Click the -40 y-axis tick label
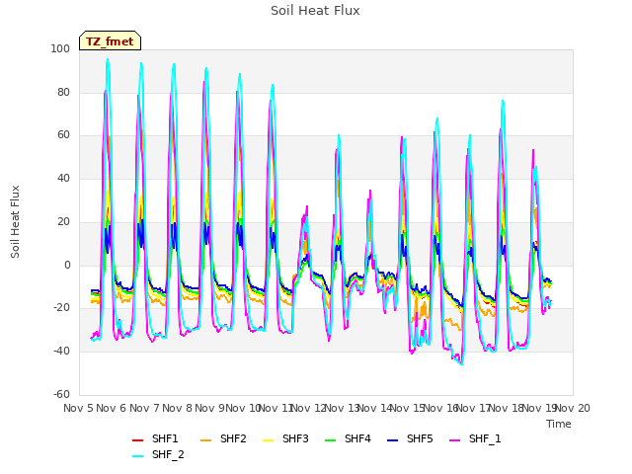Image resolution: width=632 pixels, height=474 pixels. pos(61,352)
